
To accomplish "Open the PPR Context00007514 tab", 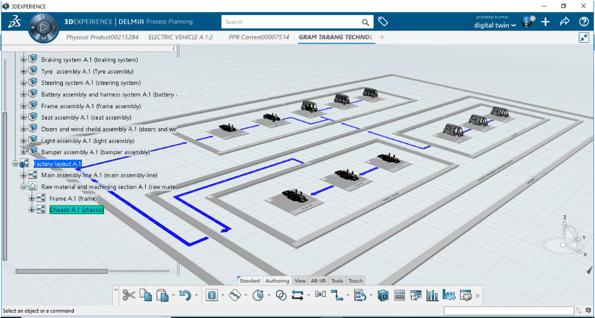I will coord(259,37).
